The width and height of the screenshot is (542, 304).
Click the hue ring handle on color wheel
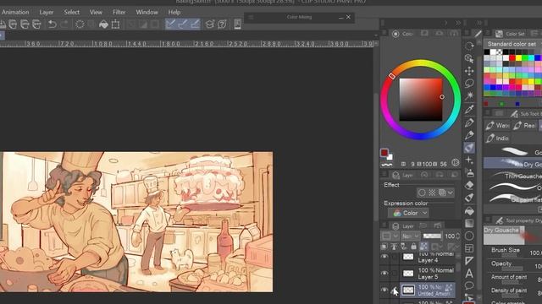(x=391, y=76)
